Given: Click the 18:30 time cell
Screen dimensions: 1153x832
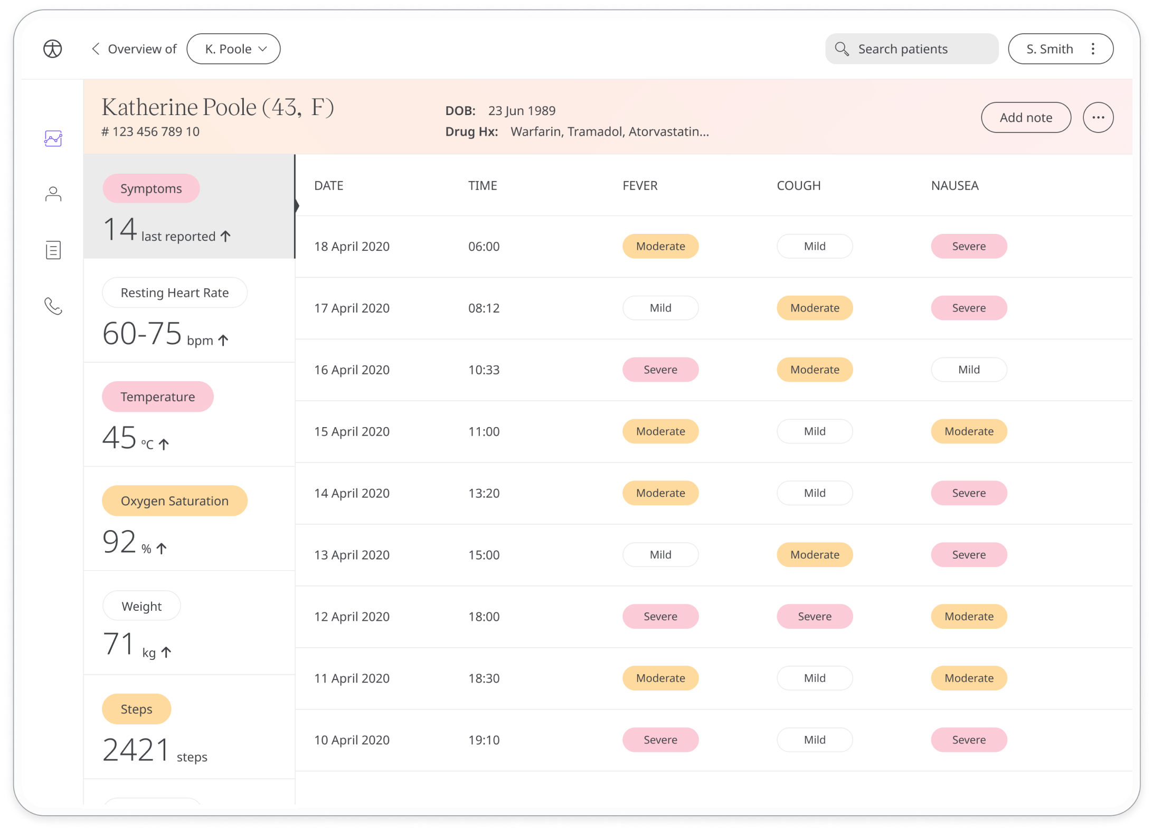Looking at the screenshot, I should (x=484, y=678).
